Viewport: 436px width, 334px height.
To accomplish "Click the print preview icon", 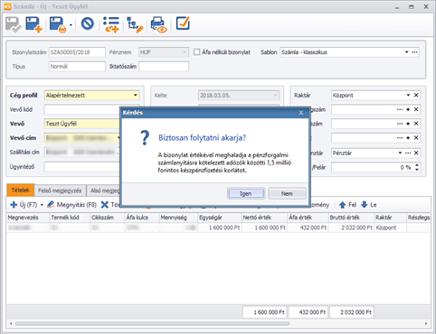I will click(158, 24).
